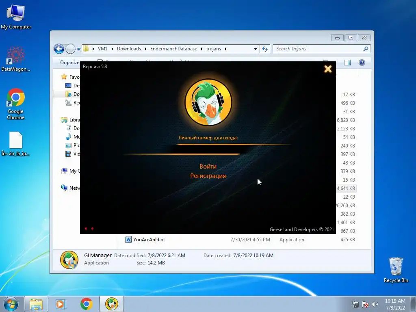Toggle the Explorer preview pane button
416x312 pixels.
click(x=347, y=63)
